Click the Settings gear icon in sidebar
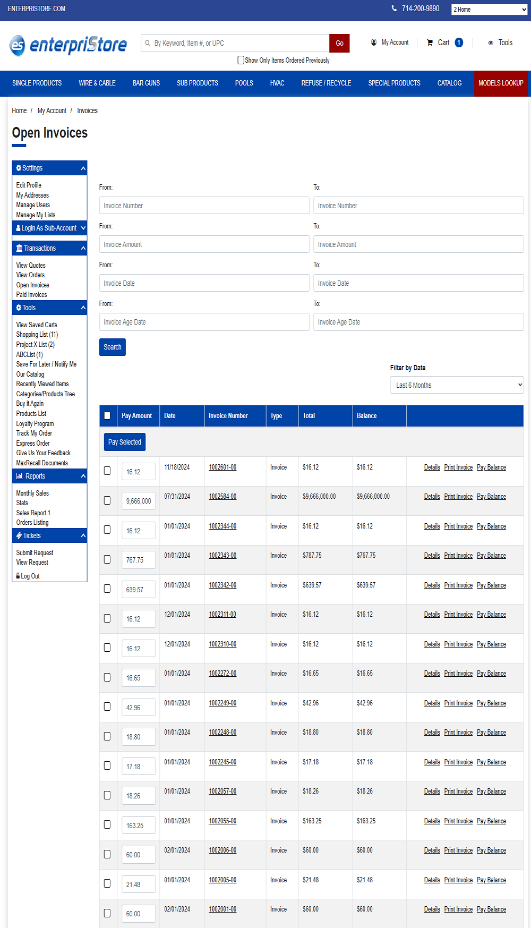The image size is (531, 928). tap(19, 168)
